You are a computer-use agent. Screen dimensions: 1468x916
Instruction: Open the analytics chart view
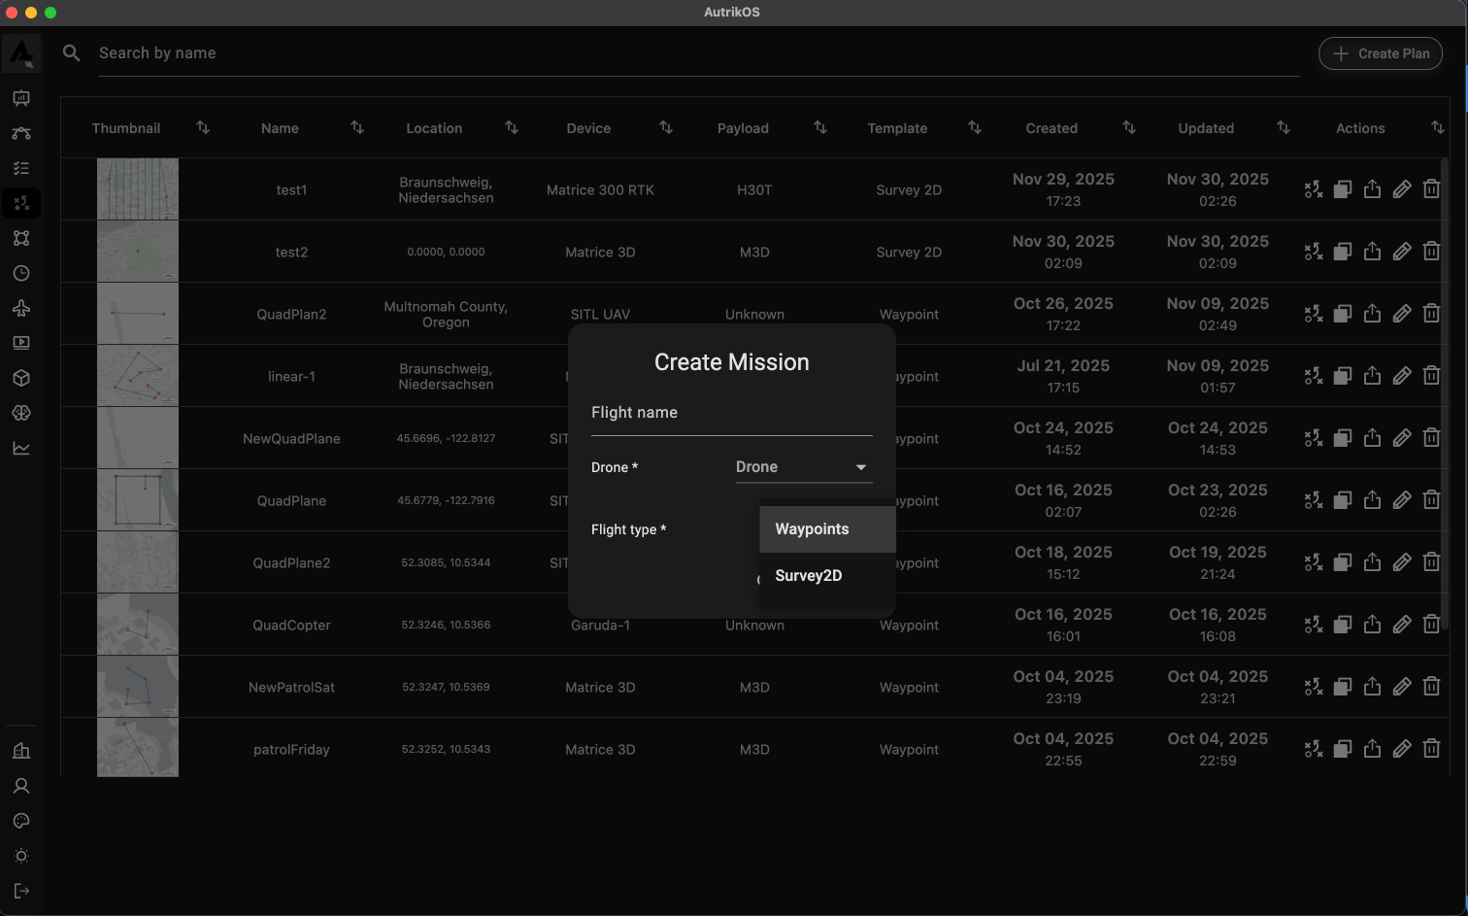21,448
